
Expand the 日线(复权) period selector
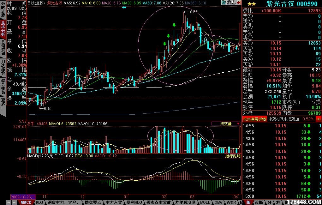point(36,3)
